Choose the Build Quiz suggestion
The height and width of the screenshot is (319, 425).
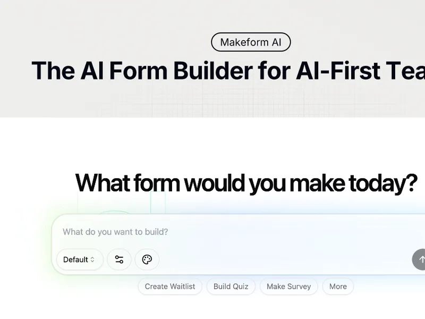tap(231, 287)
